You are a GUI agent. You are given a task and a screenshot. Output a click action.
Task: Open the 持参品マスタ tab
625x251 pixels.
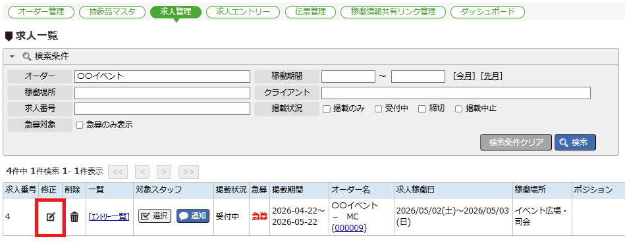[113, 12]
